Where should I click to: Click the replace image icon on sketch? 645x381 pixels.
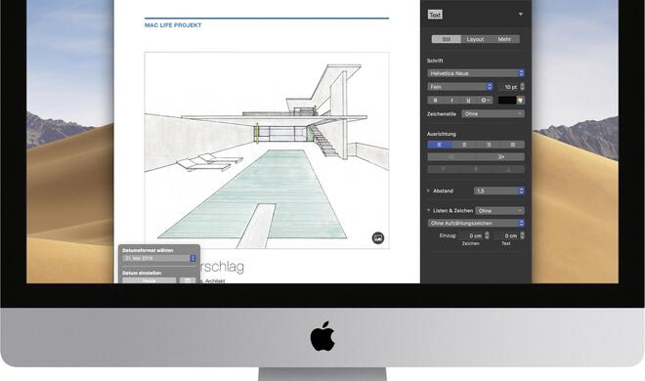(378, 237)
